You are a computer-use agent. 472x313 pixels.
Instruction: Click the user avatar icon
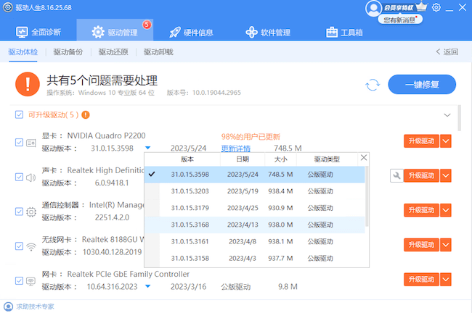point(373,9)
